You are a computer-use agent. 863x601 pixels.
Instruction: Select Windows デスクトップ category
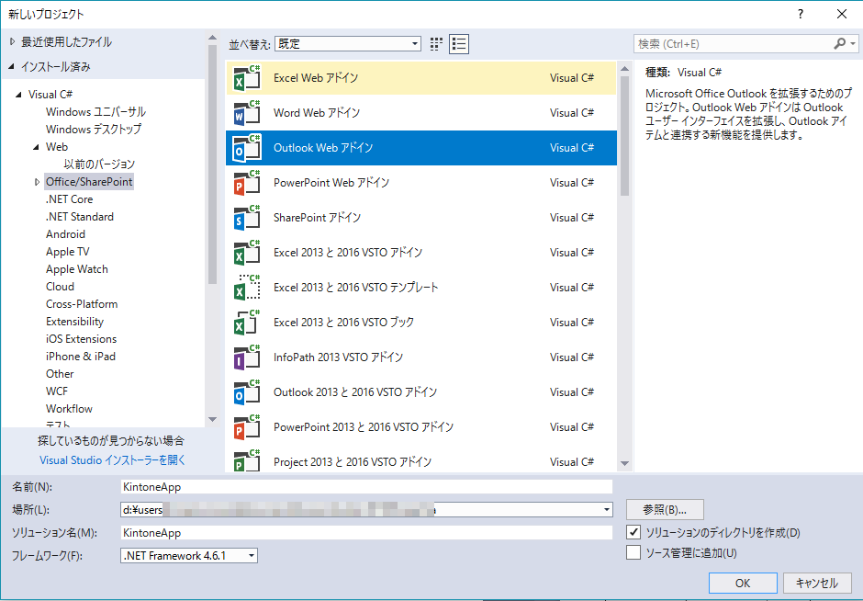pos(94,130)
